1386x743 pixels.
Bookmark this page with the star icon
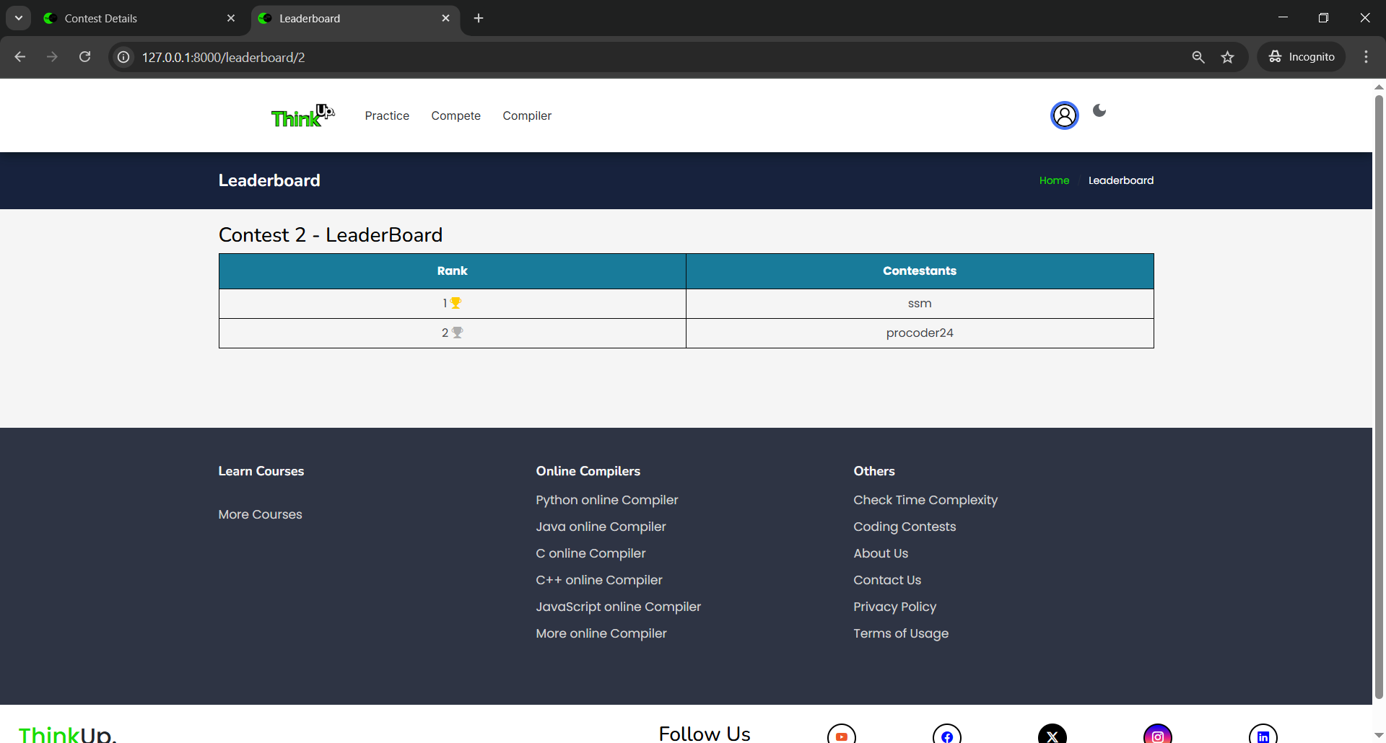click(1227, 57)
